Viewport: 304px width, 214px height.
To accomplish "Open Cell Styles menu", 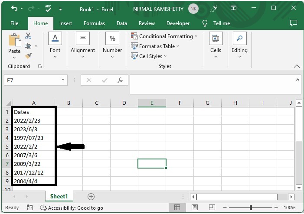I will coord(149,56).
